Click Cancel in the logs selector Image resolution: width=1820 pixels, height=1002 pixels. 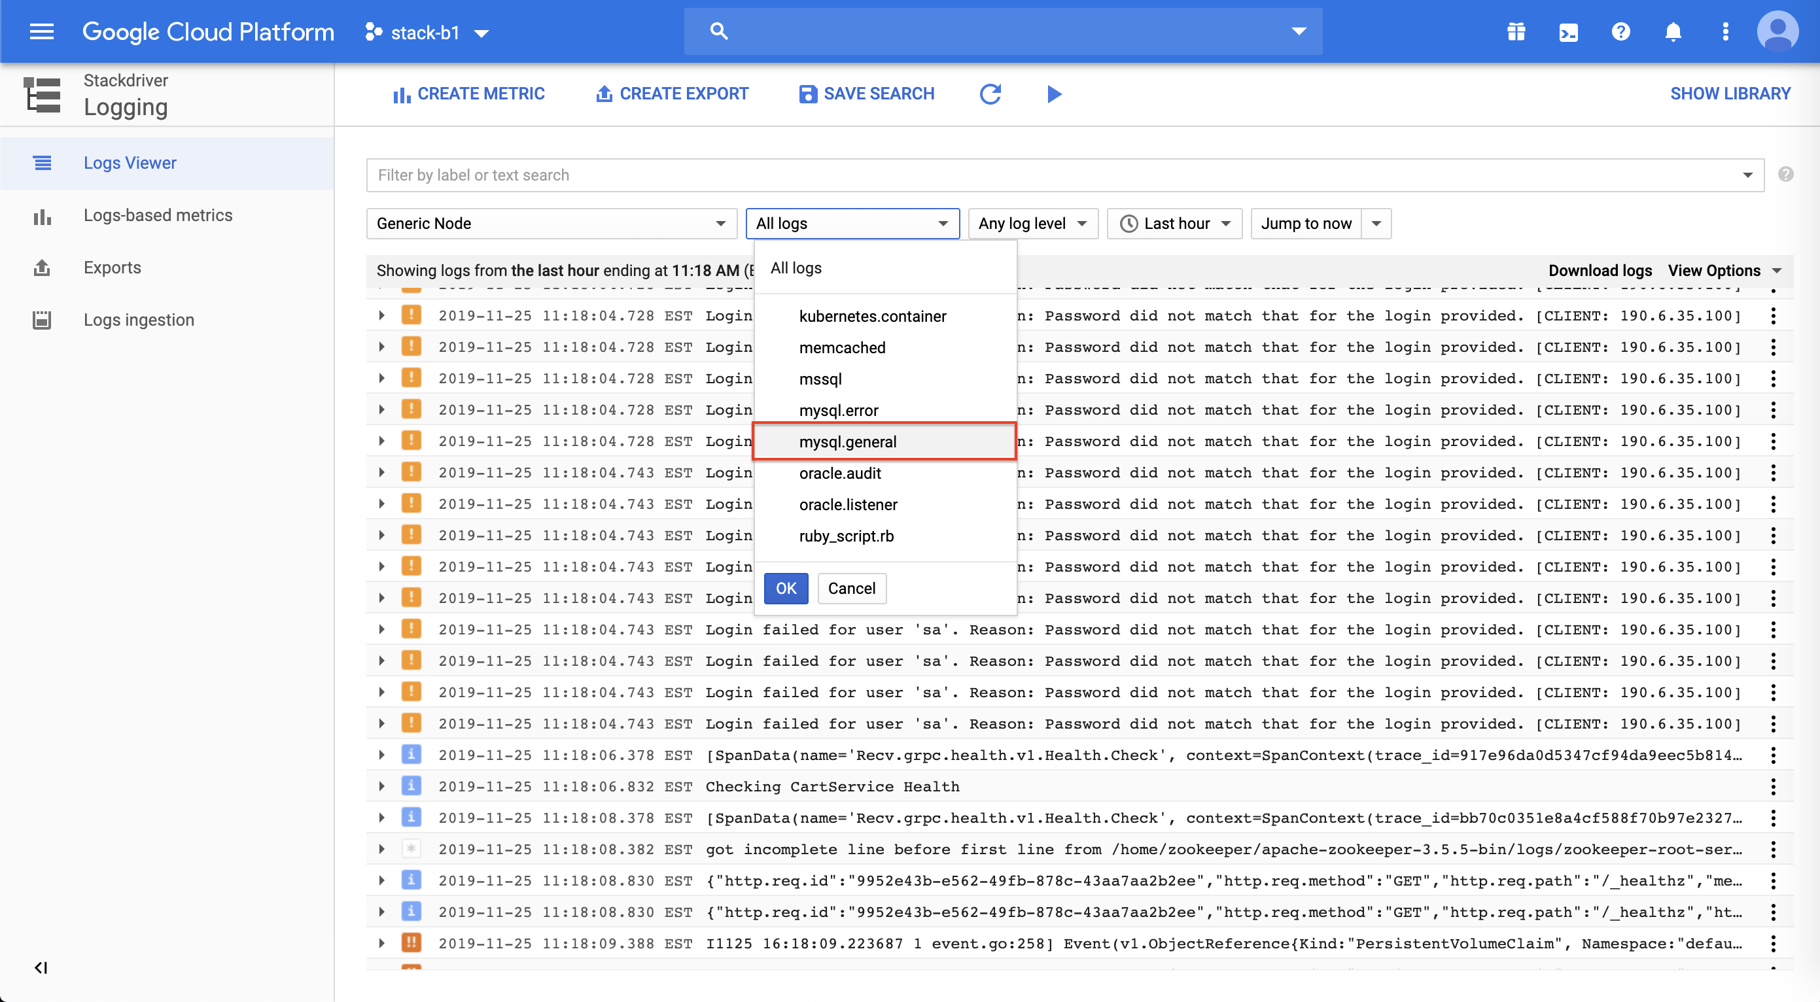pos(850,588)
